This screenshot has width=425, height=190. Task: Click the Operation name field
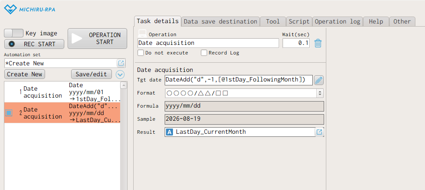point(208,43)
